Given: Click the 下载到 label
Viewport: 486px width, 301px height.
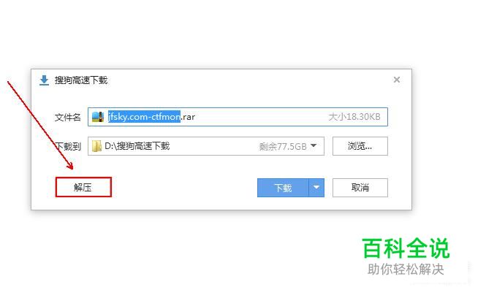Looking at the screenshot, I should 68,146.
